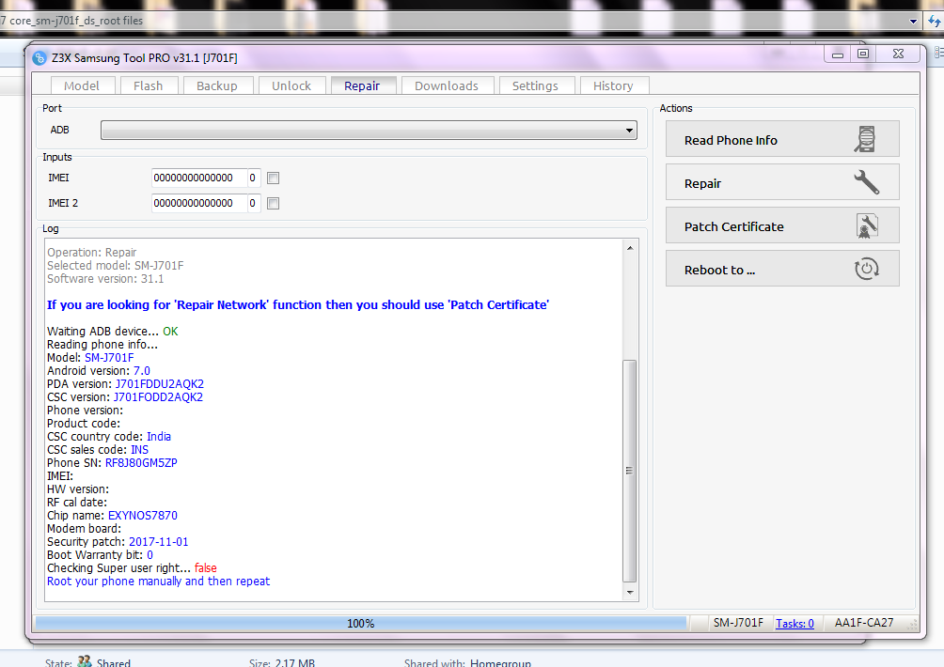944x667 pixels.
Task: Click the CSC country code India value
Action: 159,437
